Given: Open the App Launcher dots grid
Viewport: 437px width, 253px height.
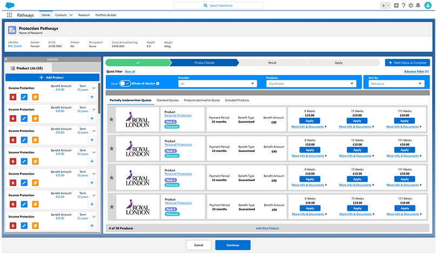Looking at the screenshot, I should (9, 15).
